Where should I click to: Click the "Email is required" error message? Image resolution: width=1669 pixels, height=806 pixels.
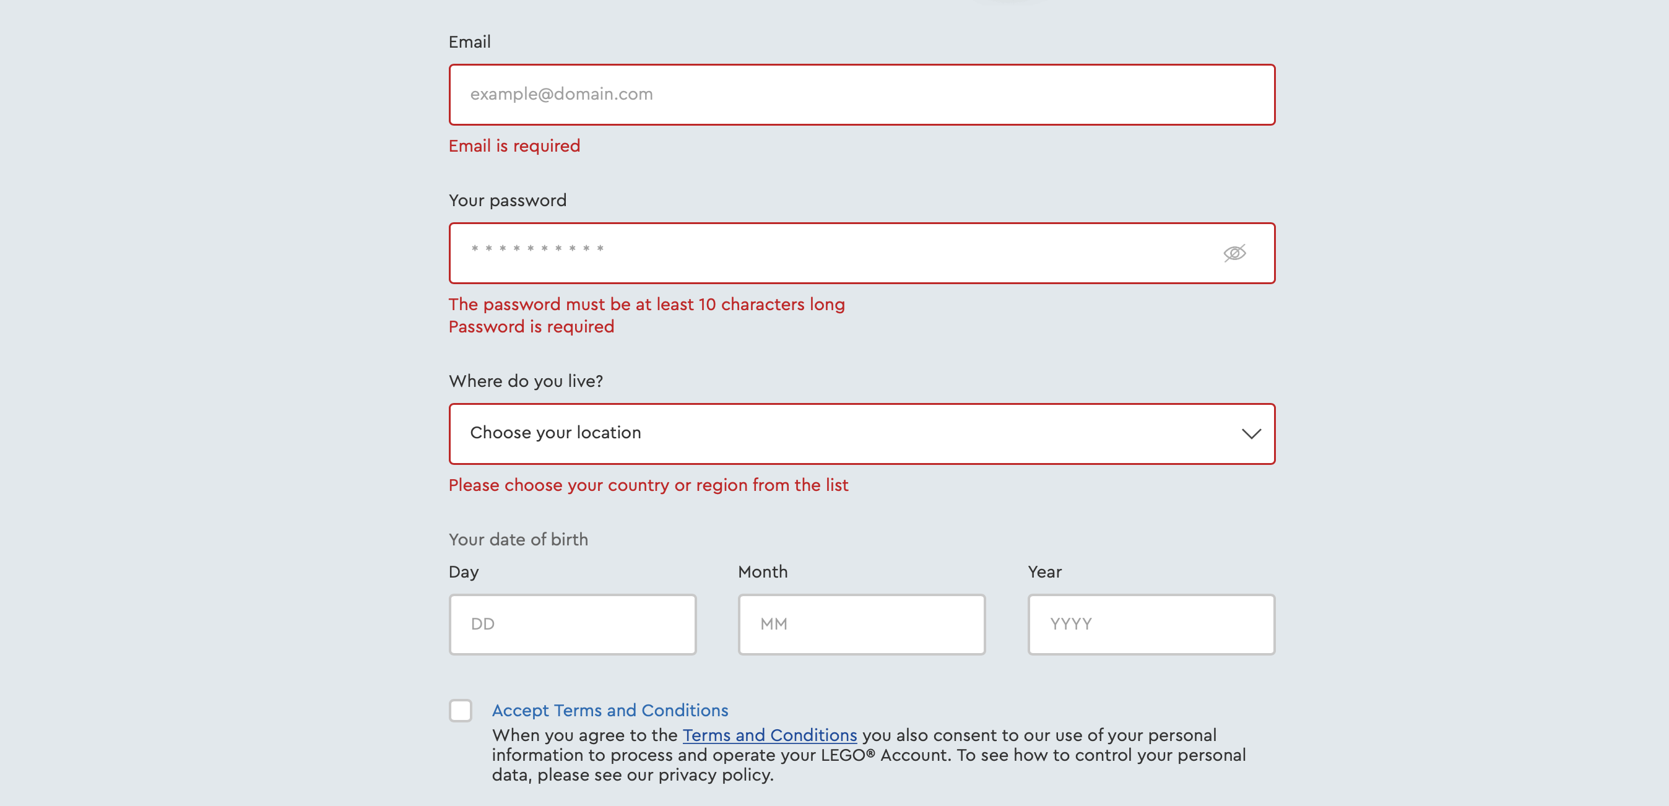click(514, 145)
